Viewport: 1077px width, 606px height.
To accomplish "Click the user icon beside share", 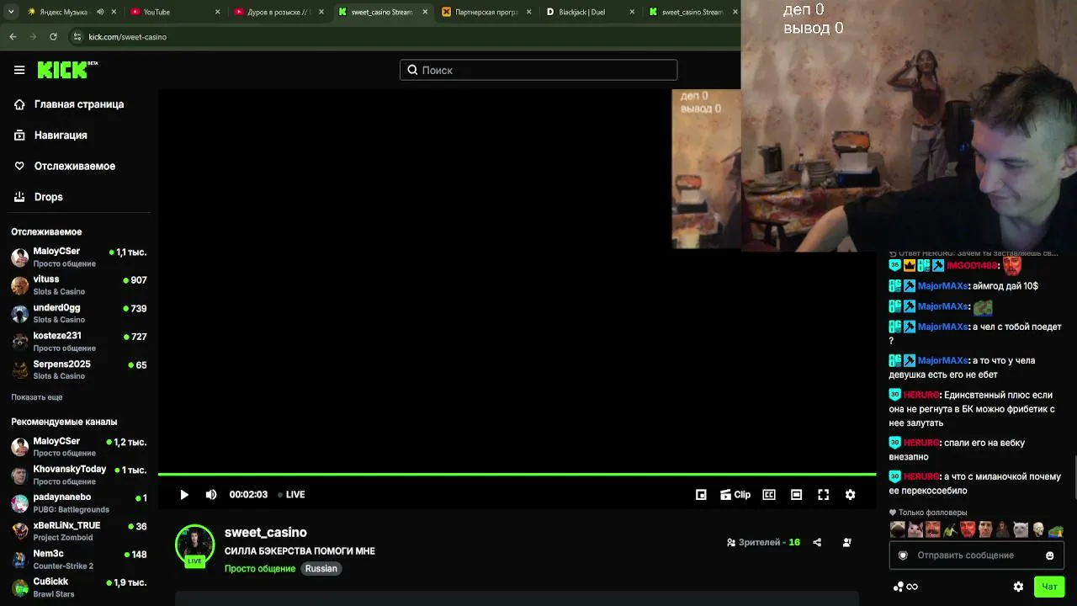I will coord(847,543).
